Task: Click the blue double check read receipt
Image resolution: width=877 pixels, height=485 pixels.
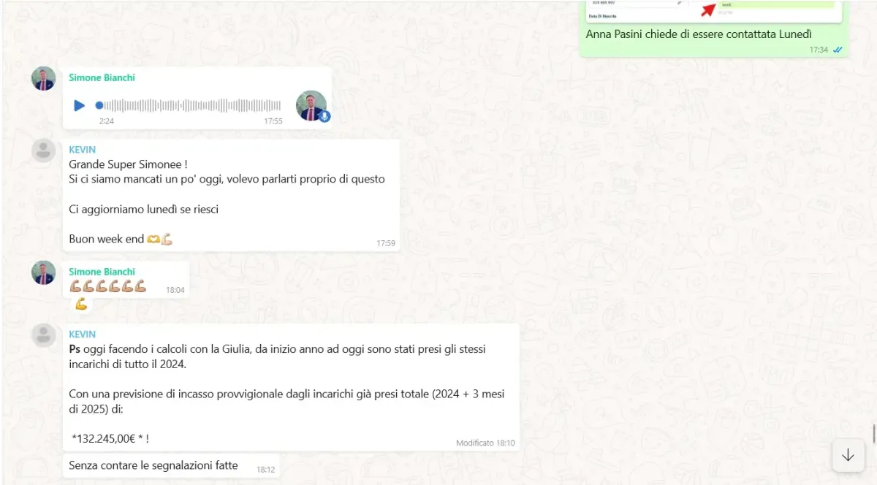Action: tap(838, 50)
